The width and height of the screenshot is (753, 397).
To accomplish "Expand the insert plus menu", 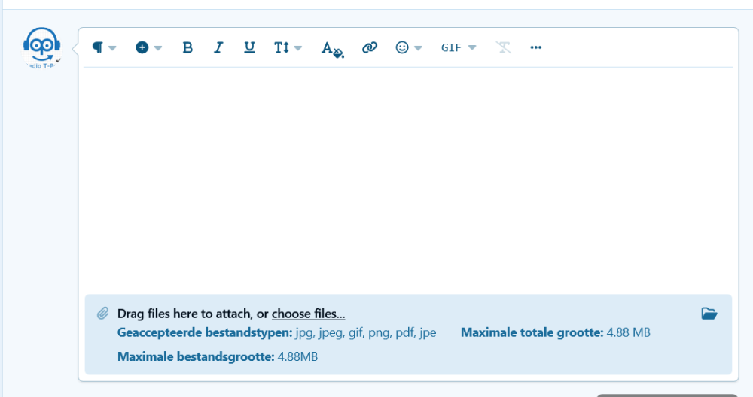I will pos(148,47).
